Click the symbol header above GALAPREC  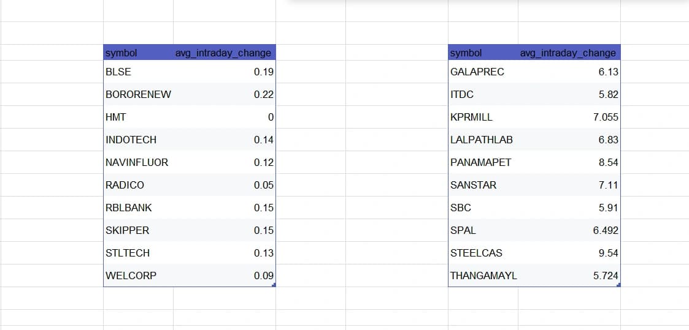[x=483, y=53]
